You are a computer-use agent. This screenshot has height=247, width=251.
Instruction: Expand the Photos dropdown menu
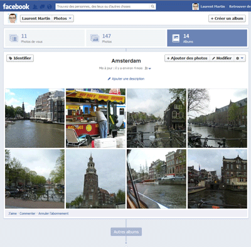click(63, 18)
